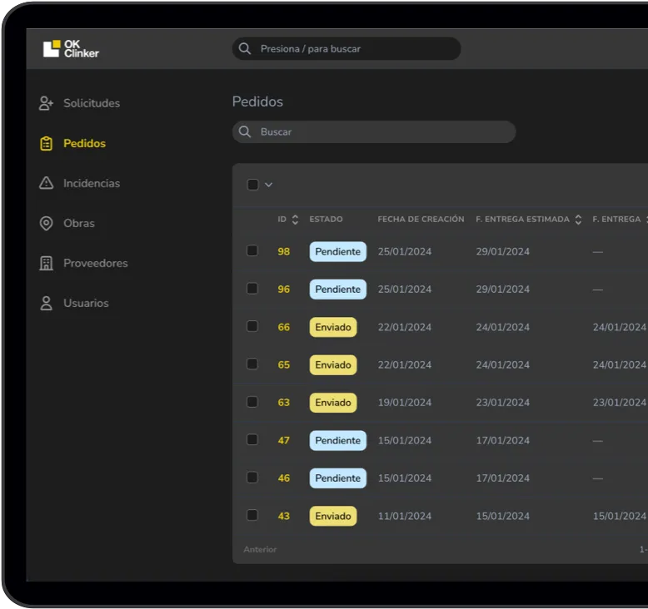Viewport: 648px width, 609px height.
Task: Expand the select-all chevron dropdown
Action: tap(268, 185)
